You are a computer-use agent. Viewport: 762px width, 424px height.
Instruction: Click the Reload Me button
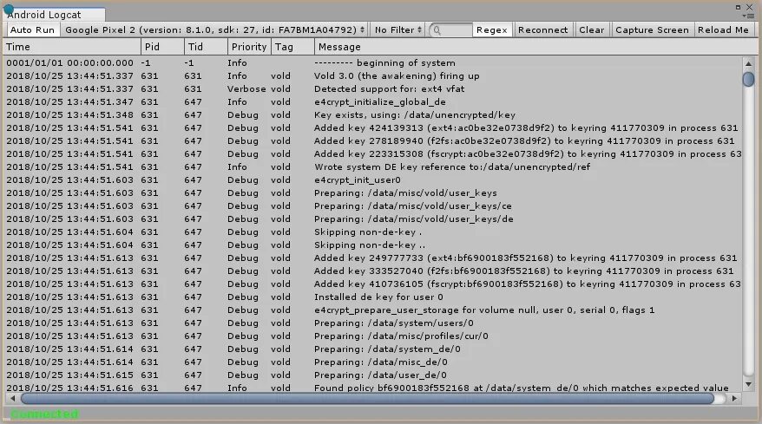click(723, 30)
